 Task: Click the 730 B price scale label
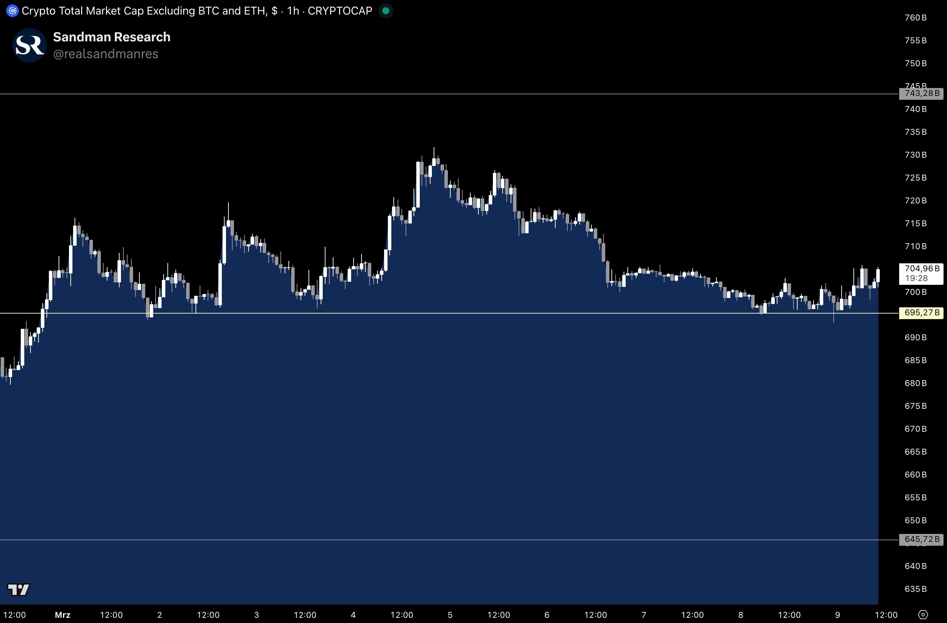915,155
